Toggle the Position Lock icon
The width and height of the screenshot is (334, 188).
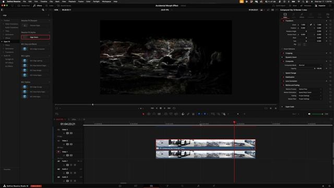pyautogui.click(x=193, y=114)
